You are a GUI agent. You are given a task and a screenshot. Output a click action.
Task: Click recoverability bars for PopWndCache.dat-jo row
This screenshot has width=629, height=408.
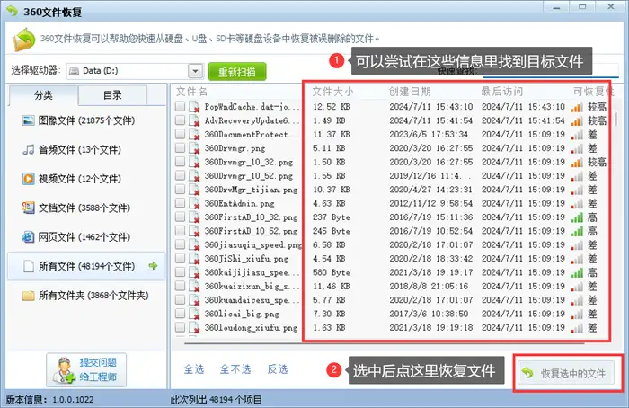577,107
